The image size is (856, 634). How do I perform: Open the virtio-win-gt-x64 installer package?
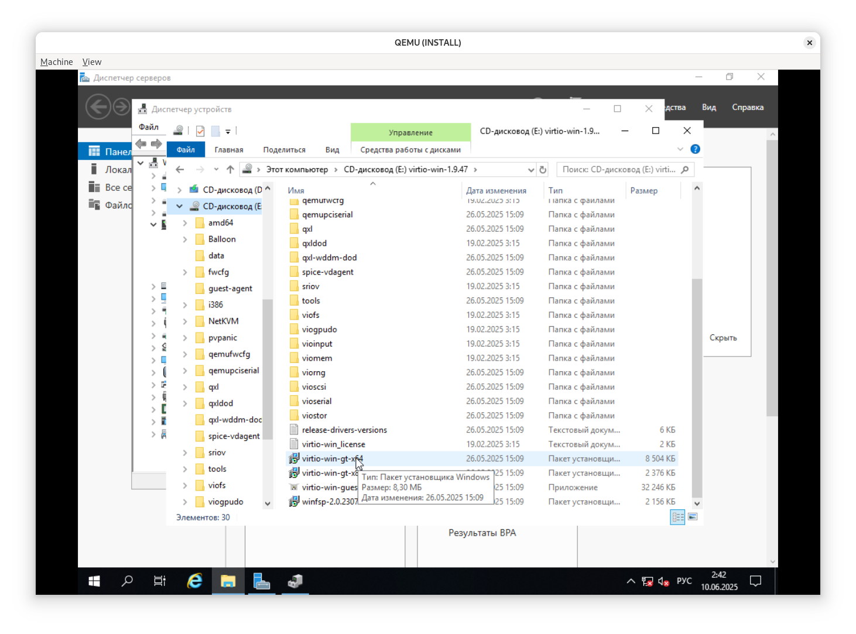(333, 459)
